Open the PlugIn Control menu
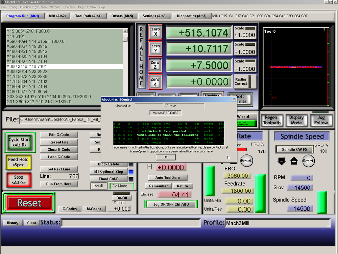 [x=87, y=7]
